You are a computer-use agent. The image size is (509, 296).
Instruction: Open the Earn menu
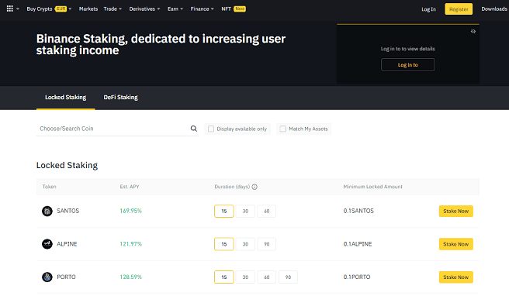pyautogui.click(x=173, y=9)
